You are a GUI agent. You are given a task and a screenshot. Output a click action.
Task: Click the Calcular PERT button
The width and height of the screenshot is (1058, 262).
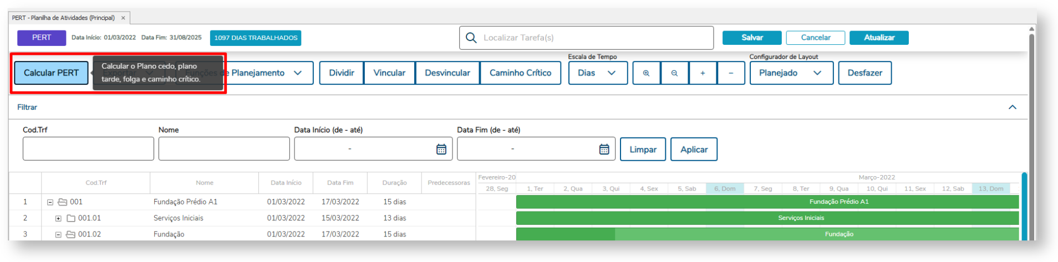[x=51, y=73]
